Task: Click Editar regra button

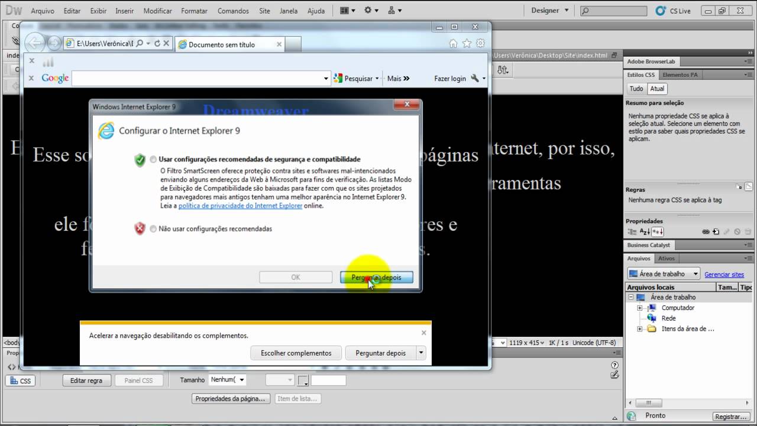Action: click(86, 381)
